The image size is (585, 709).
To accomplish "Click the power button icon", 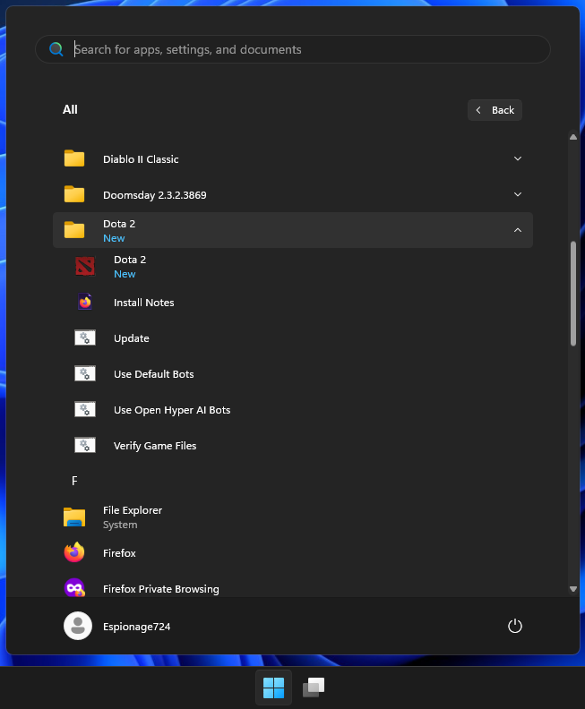I will tap(514, 627).
